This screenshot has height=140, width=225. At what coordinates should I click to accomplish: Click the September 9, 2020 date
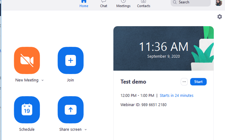(164, 56)
